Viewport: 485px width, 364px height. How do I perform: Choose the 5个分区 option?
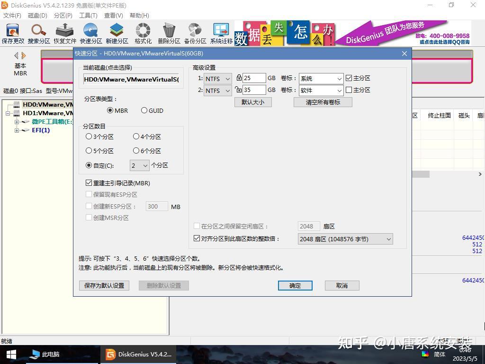[99, 151]
